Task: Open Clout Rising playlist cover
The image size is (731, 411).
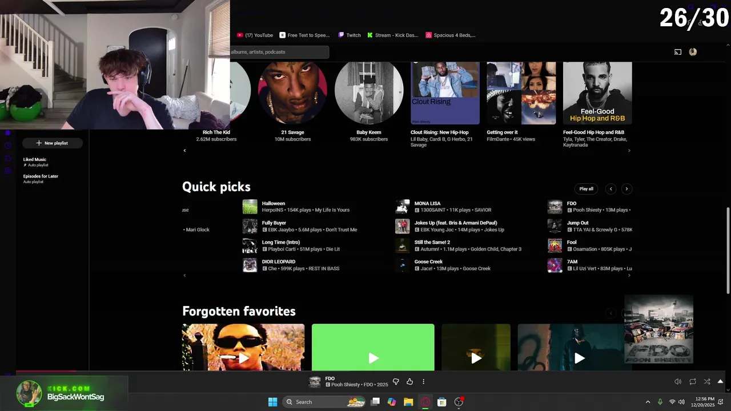Action: 445,93
